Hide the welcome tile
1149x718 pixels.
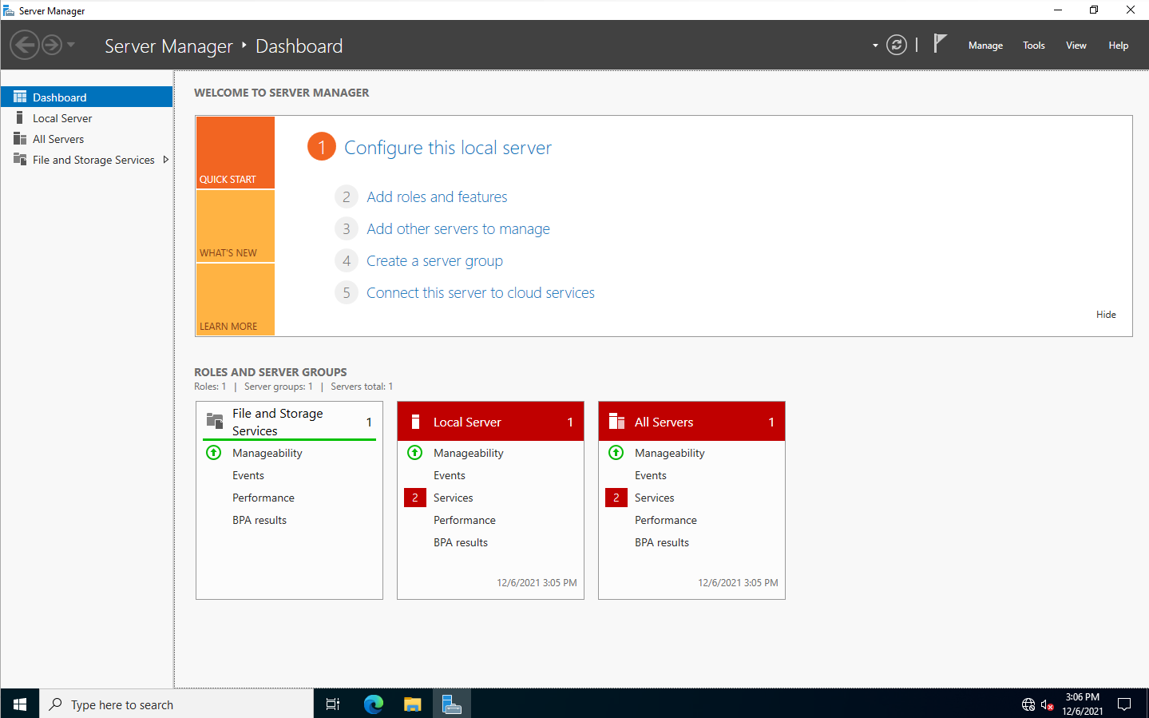click(x=1106, y=315)
